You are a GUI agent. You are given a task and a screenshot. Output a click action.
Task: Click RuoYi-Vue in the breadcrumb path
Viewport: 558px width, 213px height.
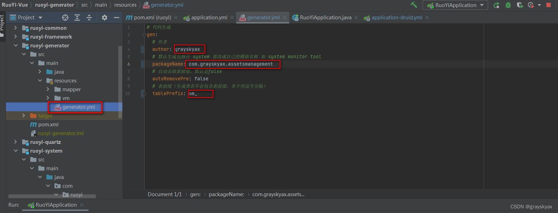click(x=15, y=5)
